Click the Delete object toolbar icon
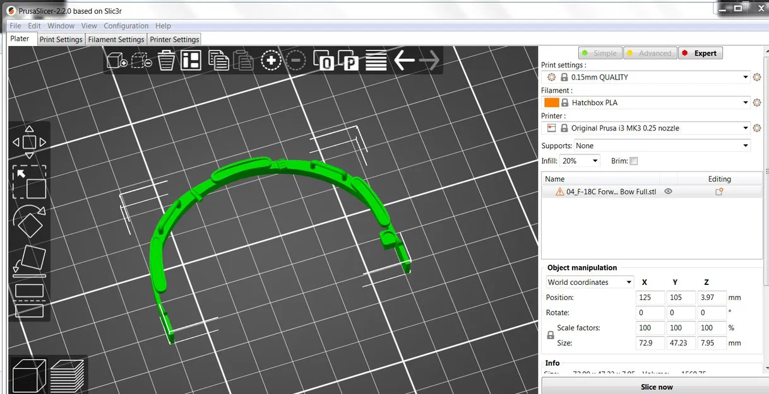 (x=141, y=61)
